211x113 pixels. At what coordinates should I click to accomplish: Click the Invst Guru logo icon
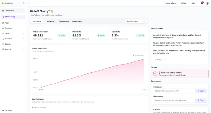click(3, 3)
